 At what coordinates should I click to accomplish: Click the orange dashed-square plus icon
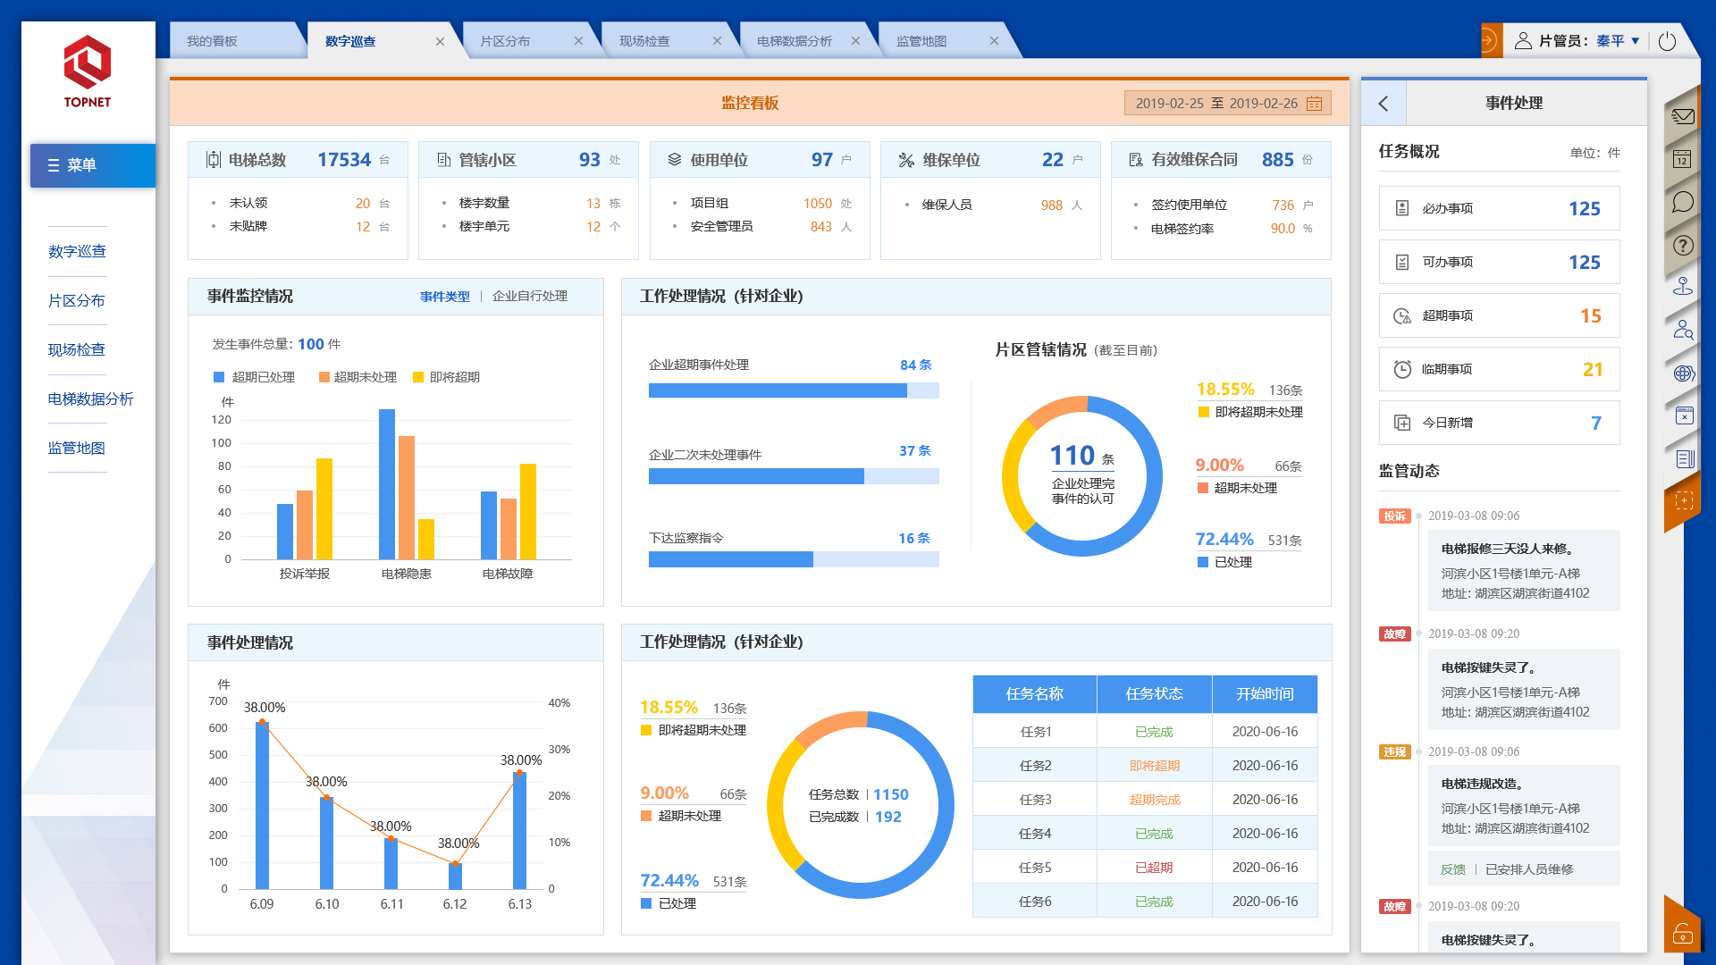(1684, 501)
